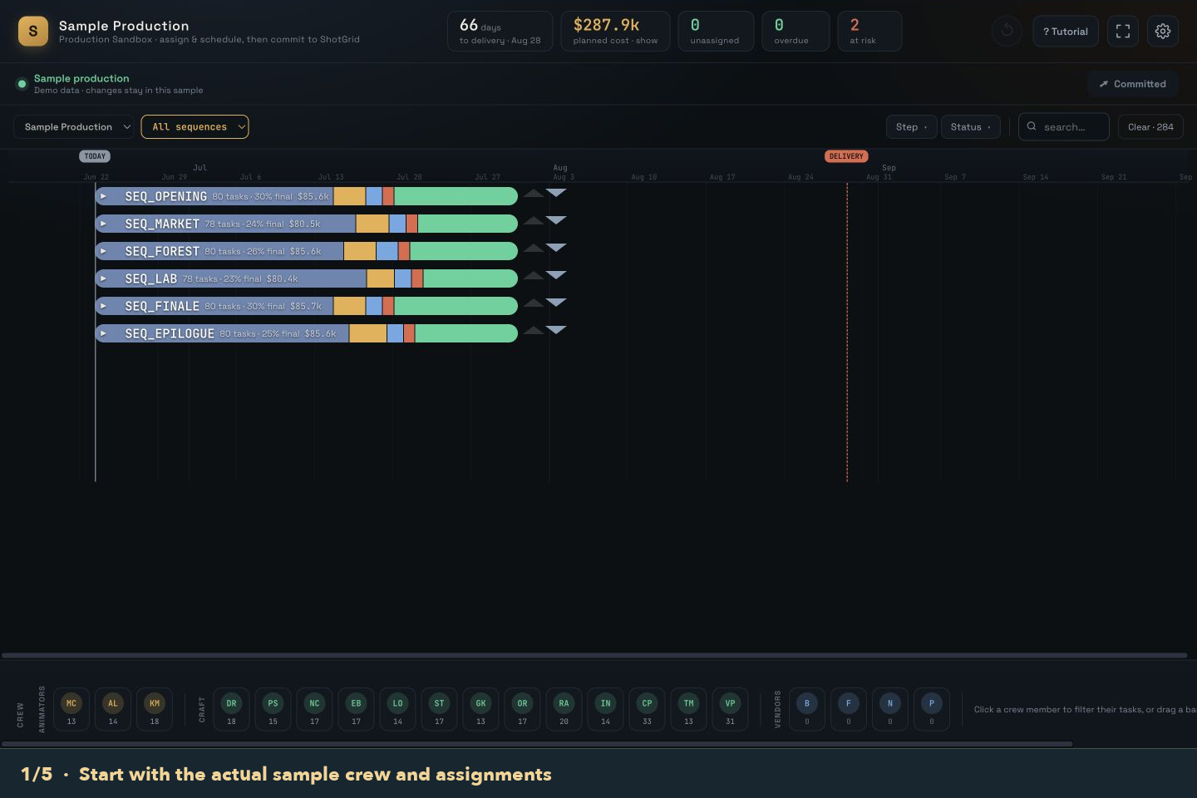Expand SEQ_EPILOGUE row triangle
Screen dimensions: 1197x798
tap(103, 333)
